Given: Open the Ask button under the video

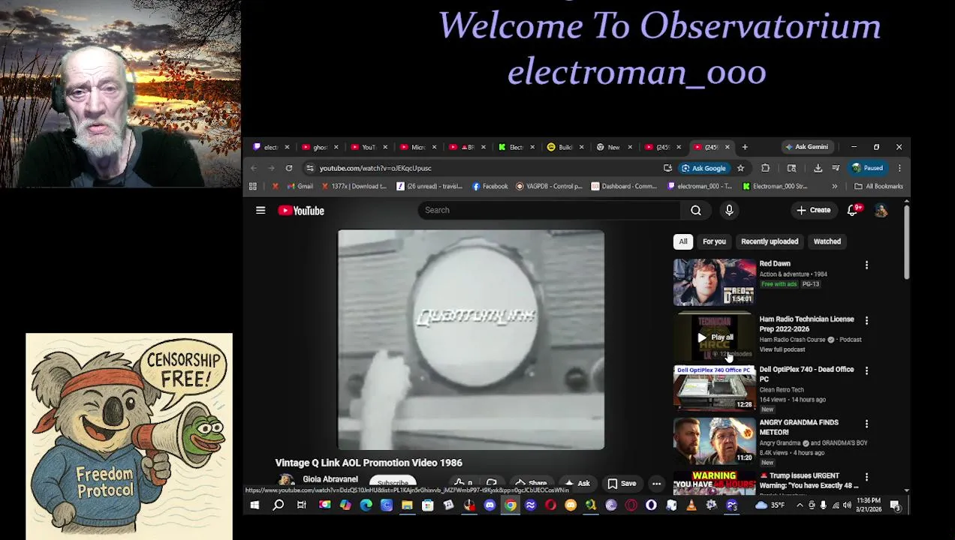Looking at the screenshot, I should click(577, 484).
